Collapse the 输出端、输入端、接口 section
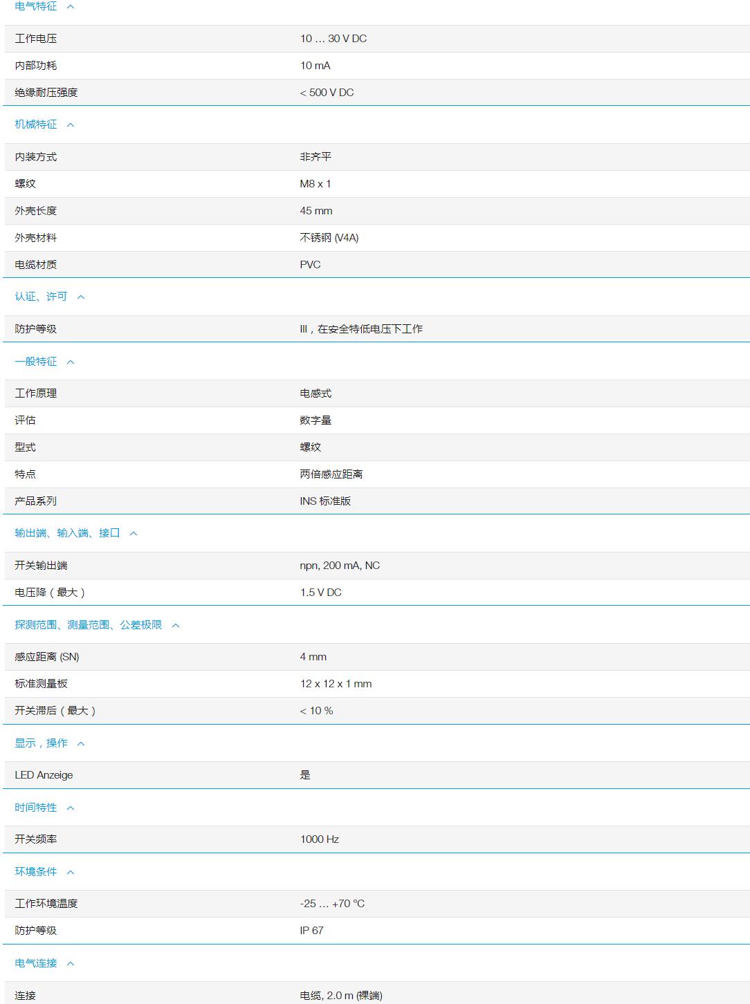The height and width of the screenshot is (1004, 750). click(134, 533)
